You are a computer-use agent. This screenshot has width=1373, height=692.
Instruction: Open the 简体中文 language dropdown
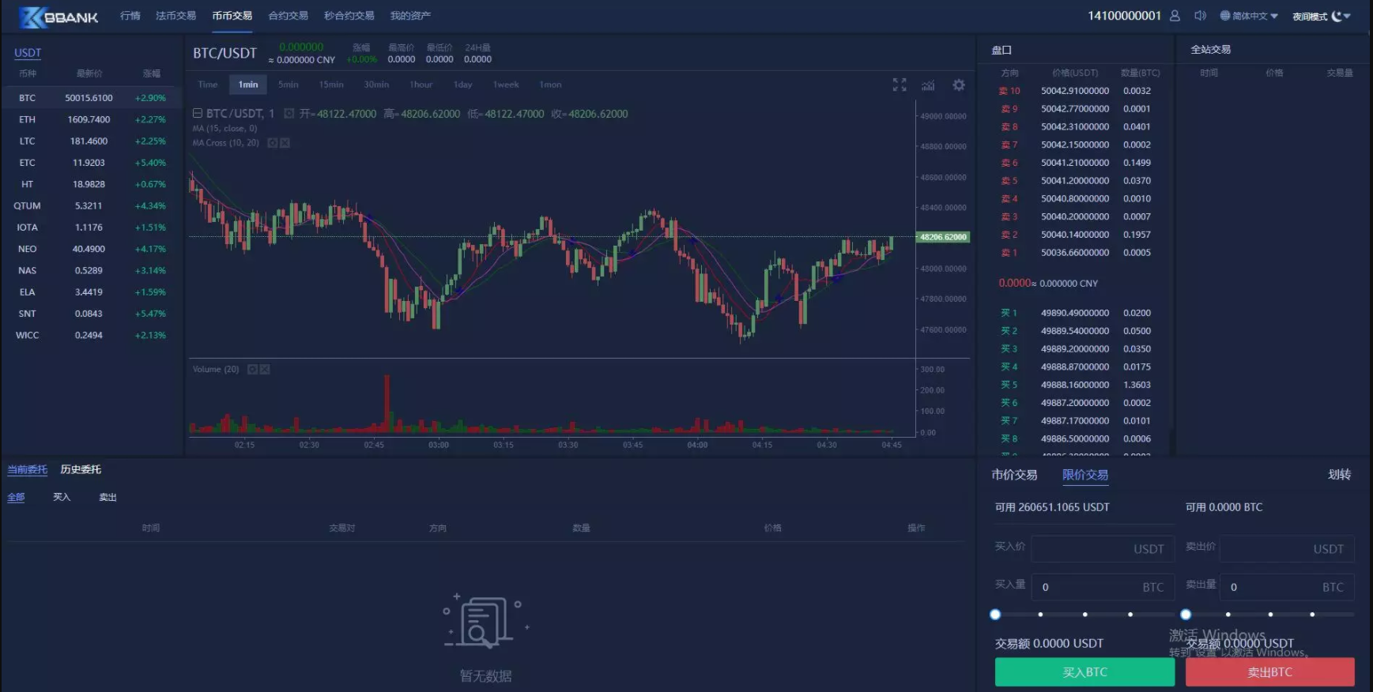coord(1249,16)
